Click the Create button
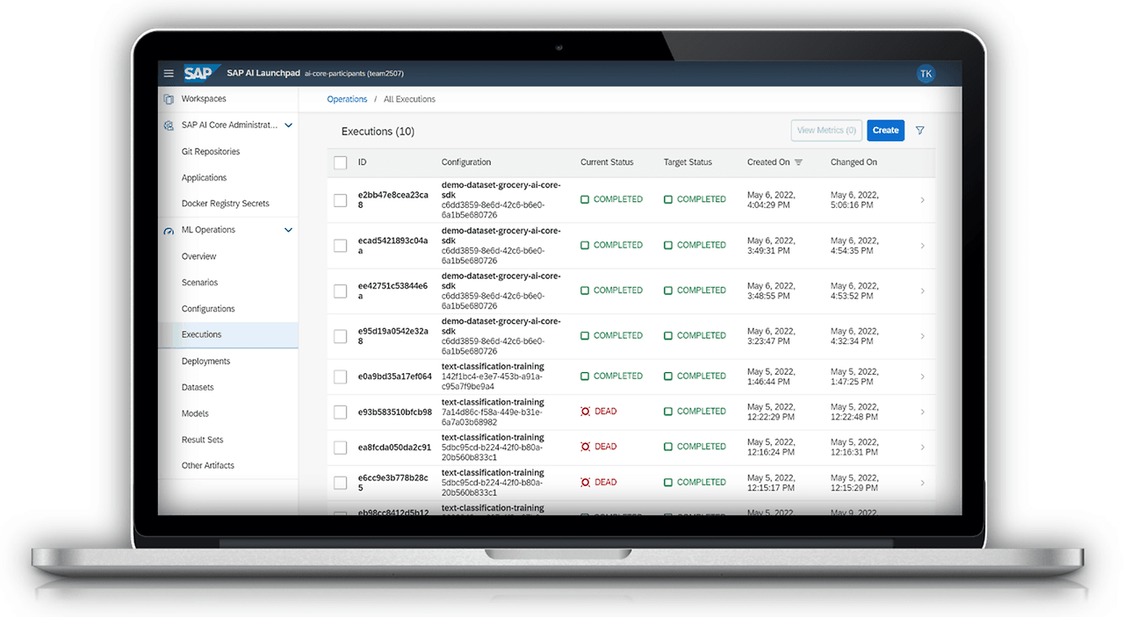Screen dimensions: 1124x617 point(885,131)
